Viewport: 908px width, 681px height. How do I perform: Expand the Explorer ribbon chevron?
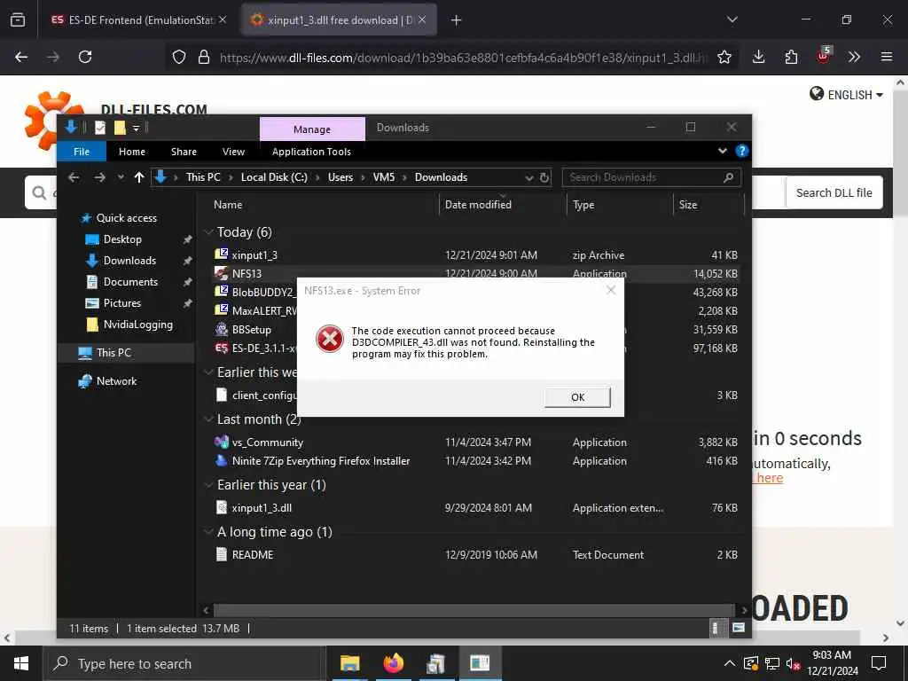[722, 151]
